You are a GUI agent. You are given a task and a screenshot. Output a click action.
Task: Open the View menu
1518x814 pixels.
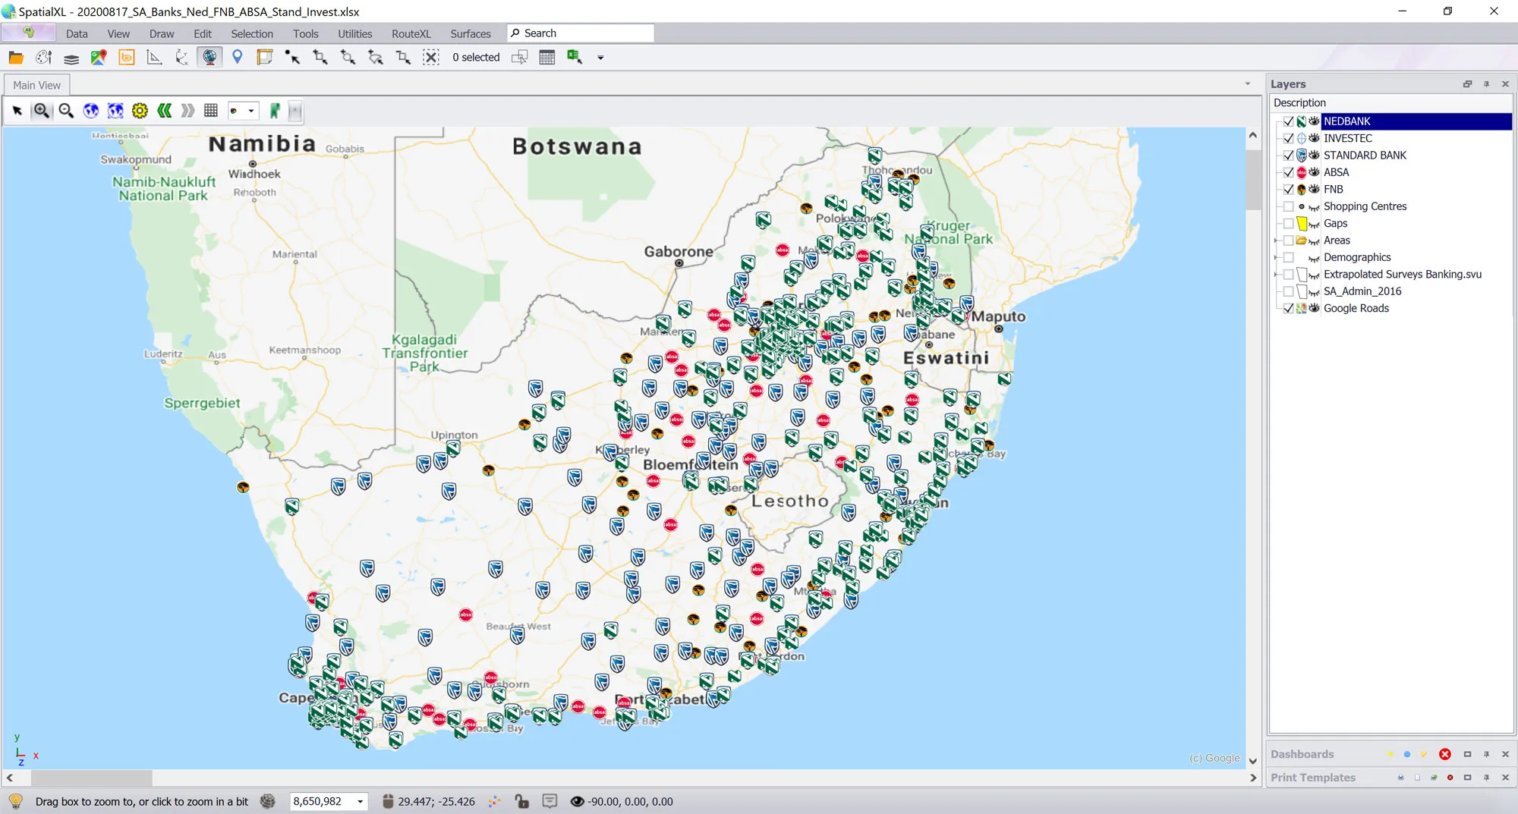tap(118, 33)
